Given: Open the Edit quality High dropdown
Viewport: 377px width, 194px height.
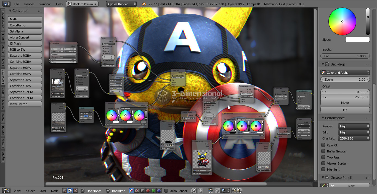Looking at the screenshot, I should tap(354, 132).
